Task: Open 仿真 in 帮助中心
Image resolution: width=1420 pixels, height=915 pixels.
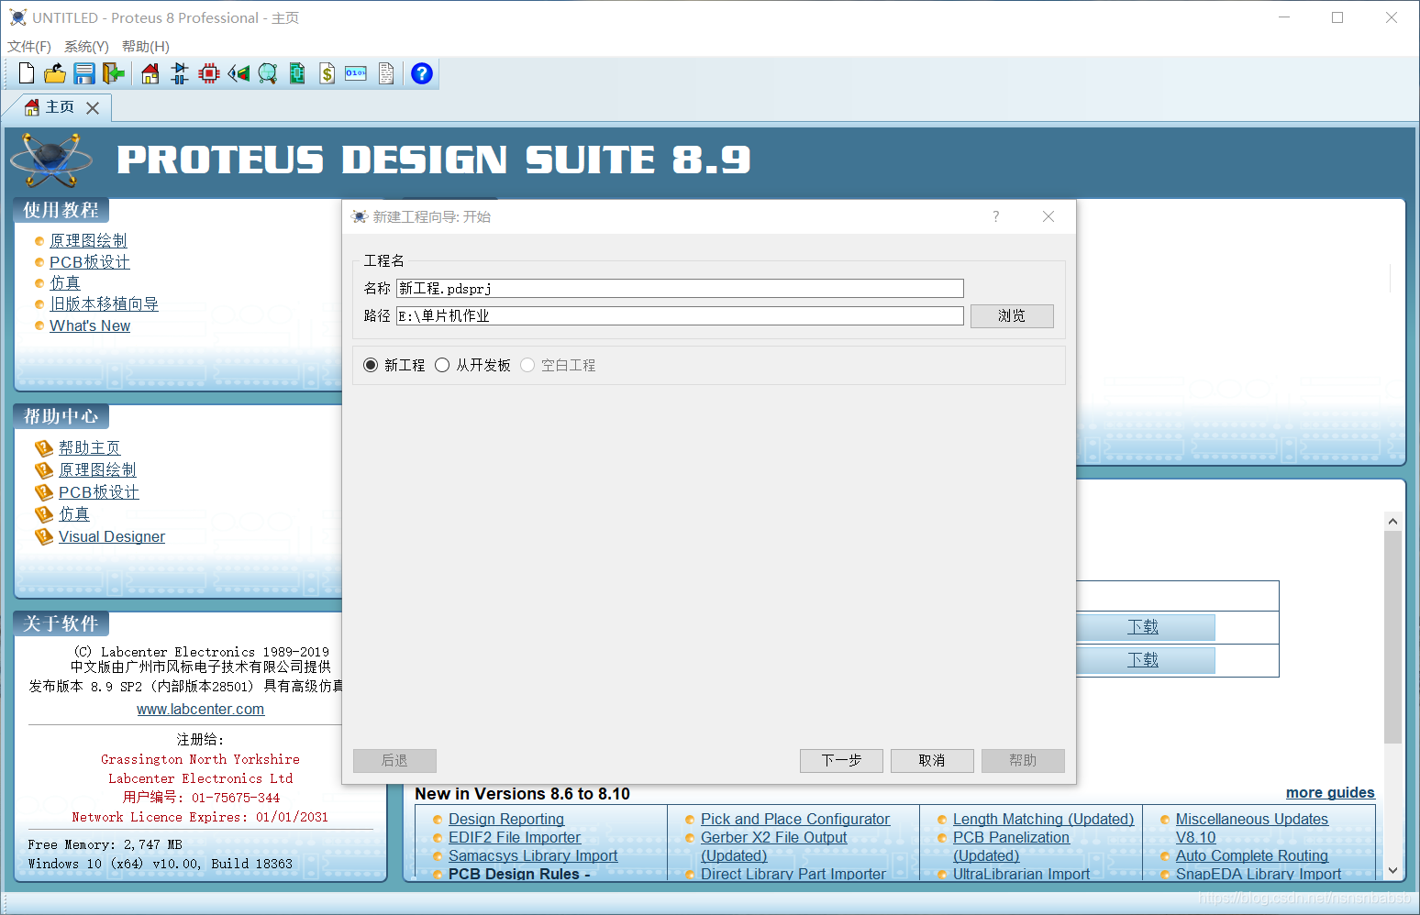Action: [x=74, y=514]
